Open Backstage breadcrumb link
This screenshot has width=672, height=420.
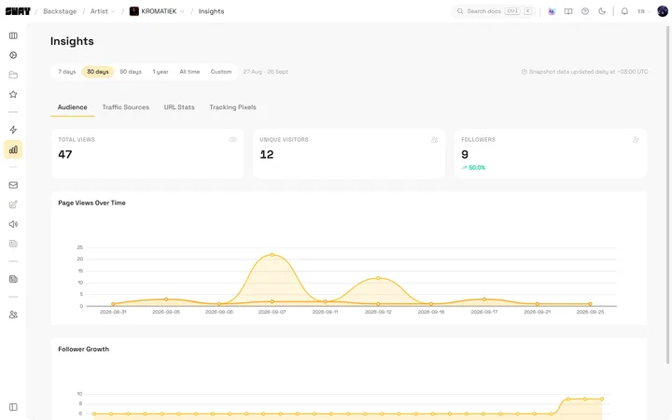tap(60, 11)
